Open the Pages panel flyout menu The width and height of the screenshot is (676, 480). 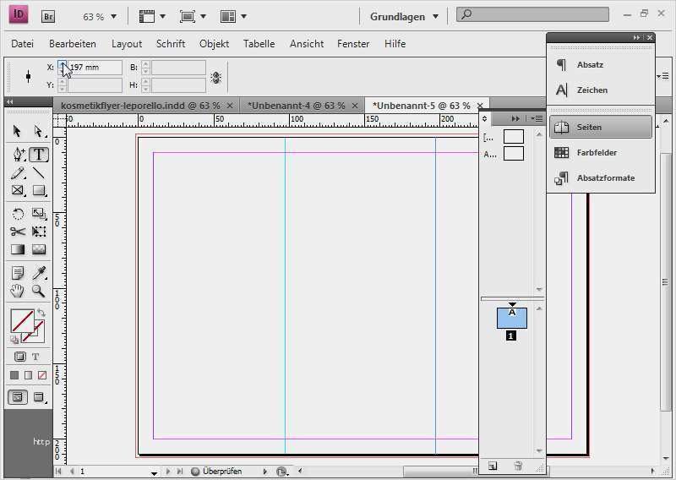click(x=537, y=119)
